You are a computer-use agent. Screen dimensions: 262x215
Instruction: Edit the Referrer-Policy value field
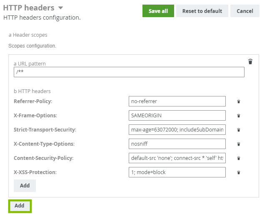177,101
